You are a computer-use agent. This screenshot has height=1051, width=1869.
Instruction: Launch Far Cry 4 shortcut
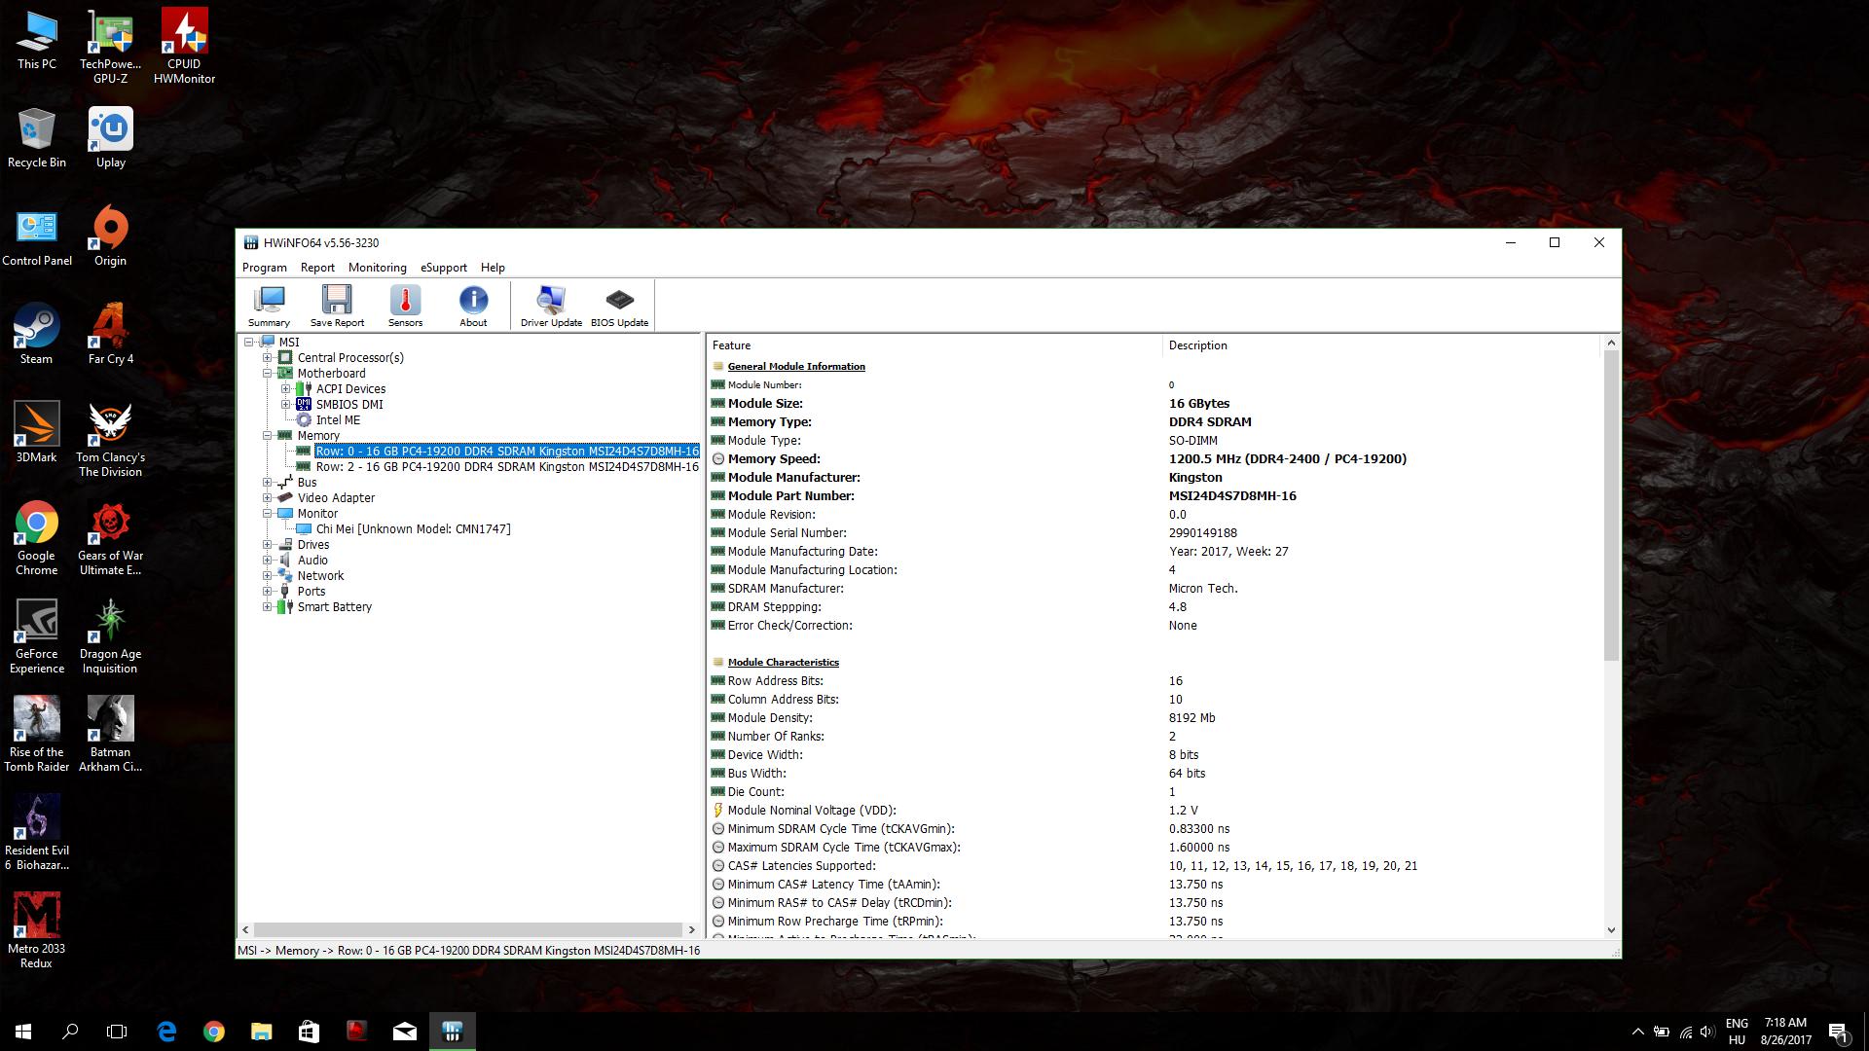[x=110, y=335]
